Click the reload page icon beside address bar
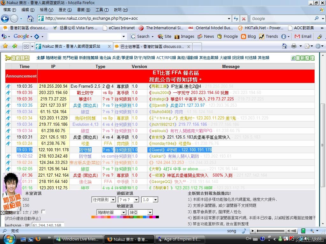Image resolution: width=326 pixels, height=244 pixels. coord(236,19)
